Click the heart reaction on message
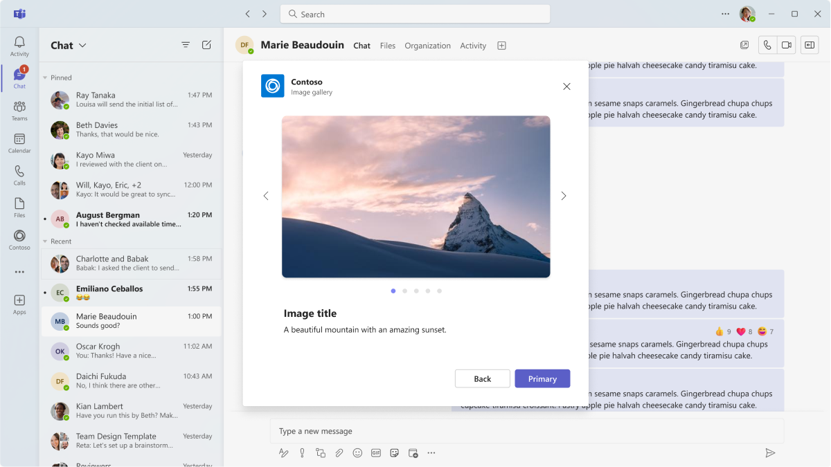This screenshot has width=831, height=467. coord(741,331)
